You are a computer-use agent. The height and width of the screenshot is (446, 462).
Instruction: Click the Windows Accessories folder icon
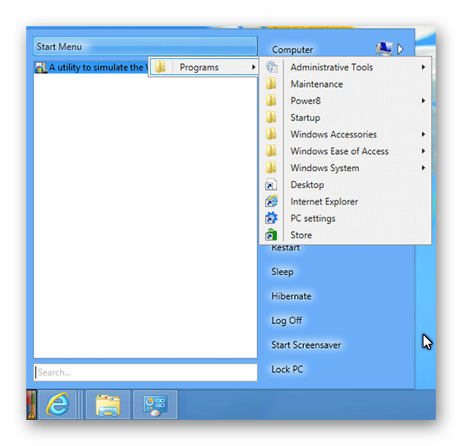coord(271,134)
